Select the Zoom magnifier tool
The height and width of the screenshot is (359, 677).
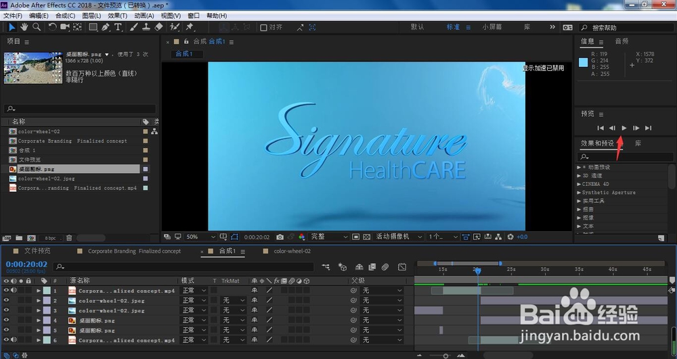(37, 27)
